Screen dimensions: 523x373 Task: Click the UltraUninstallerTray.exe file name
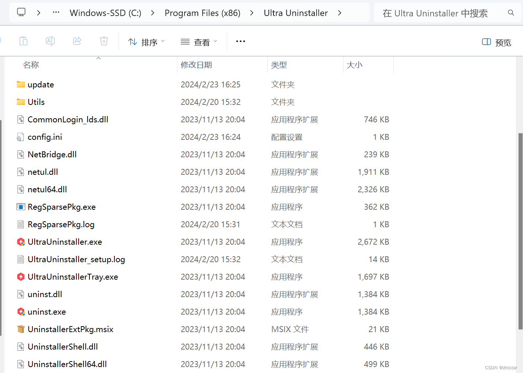point(73,277)
